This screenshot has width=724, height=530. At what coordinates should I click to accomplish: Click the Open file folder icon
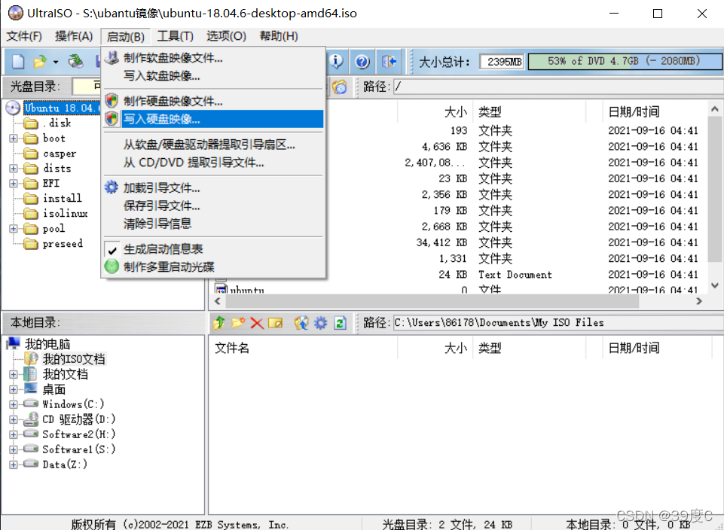tap(40, 61)
